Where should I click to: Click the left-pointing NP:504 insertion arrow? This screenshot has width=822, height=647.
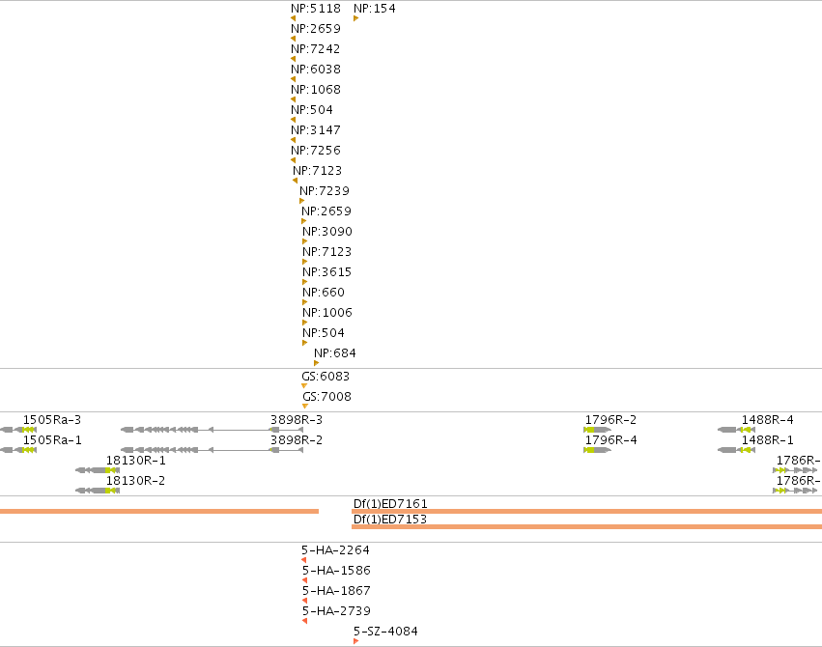coord(293,120)
